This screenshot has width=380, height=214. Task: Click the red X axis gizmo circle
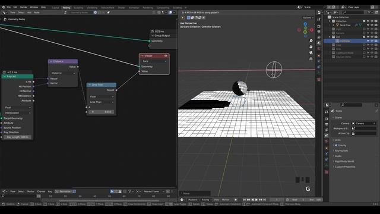tap(312, 30)
